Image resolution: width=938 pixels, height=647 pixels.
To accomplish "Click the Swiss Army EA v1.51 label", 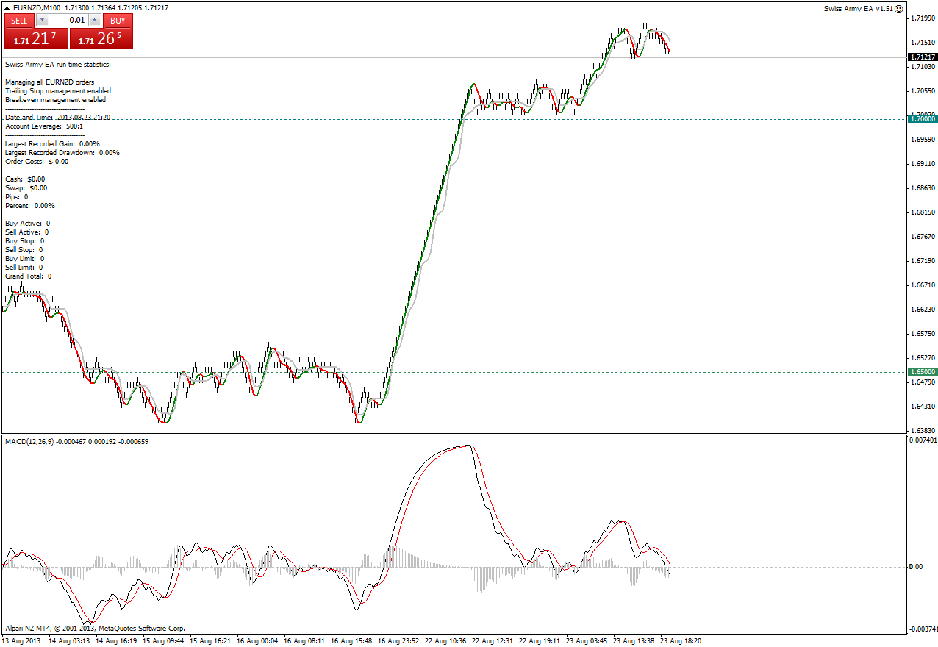I will pos(859,9).
